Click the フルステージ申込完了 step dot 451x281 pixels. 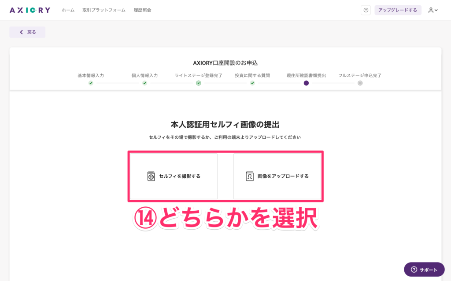tap(360, 83)
